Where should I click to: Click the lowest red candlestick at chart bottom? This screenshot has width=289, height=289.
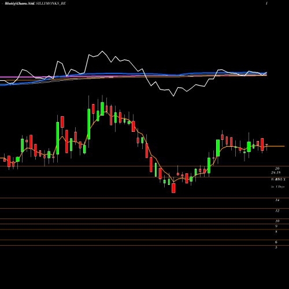(x=173, y=188)
